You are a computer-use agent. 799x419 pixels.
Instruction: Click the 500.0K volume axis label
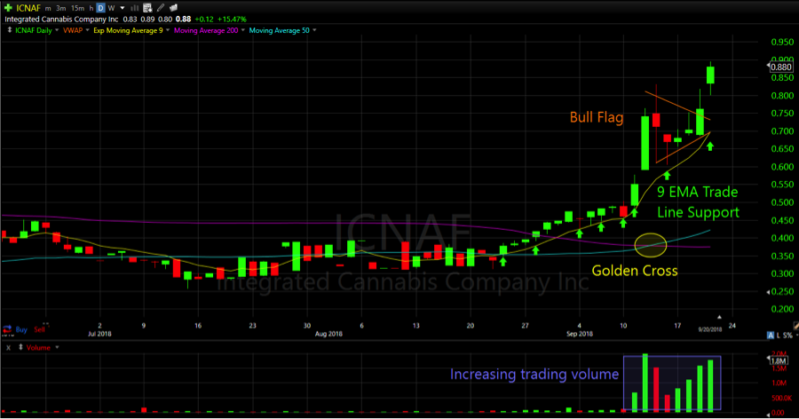pyautogui.click(x=781, y=398)
